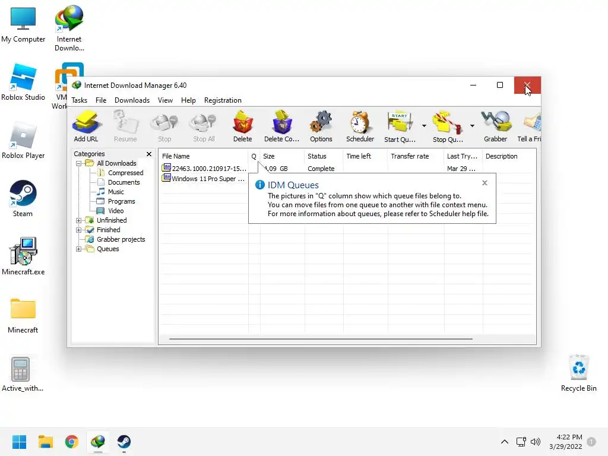Click the Stop Queue toolbar icon
This screenshot has height=456, width=608.
[448, 126]
